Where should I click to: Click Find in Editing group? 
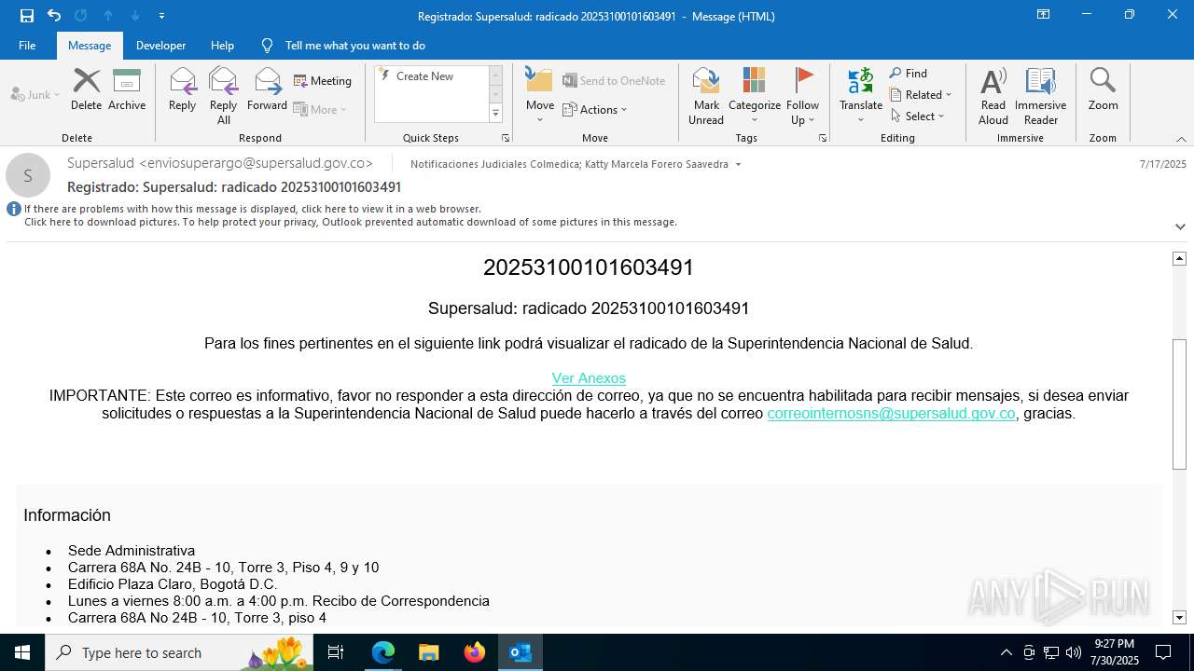tap(909, 74)
